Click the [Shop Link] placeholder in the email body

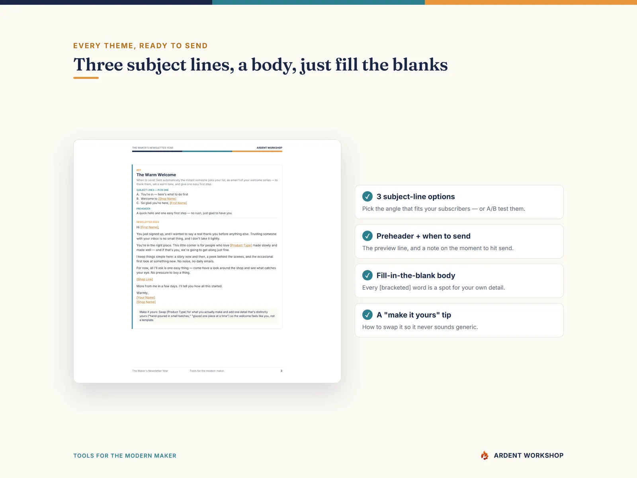pos(145,279)
